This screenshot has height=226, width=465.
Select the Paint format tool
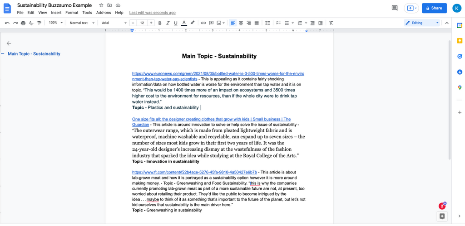coord(39,23)
